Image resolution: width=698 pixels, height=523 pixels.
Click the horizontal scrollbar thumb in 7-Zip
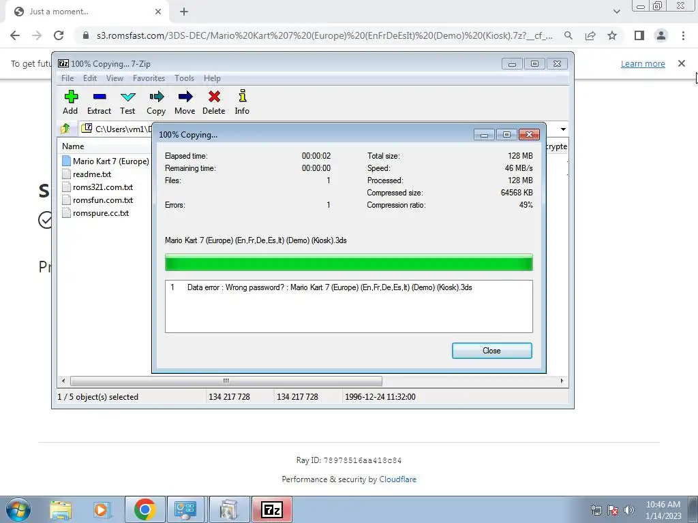(226, 381)
